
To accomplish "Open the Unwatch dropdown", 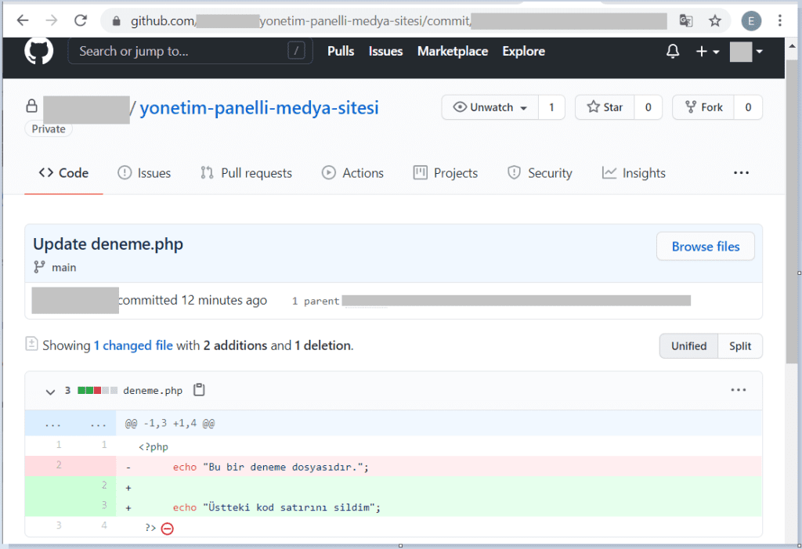I will click(490, 107).
